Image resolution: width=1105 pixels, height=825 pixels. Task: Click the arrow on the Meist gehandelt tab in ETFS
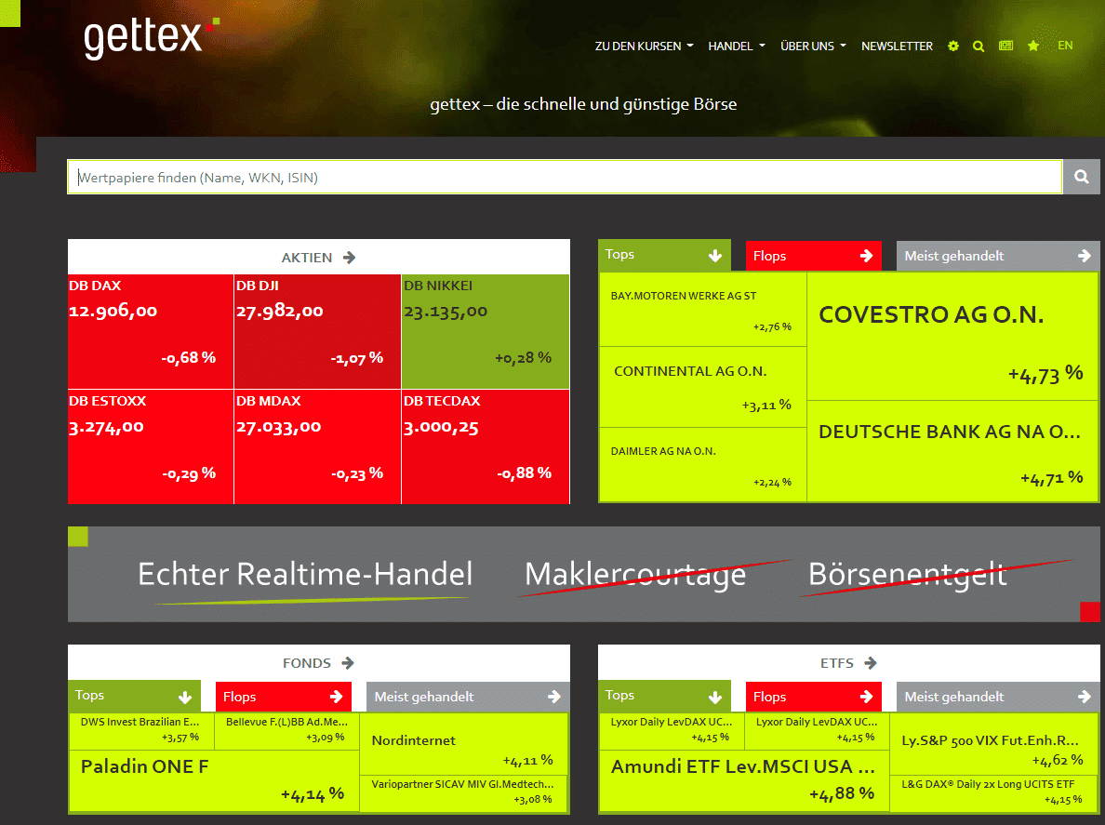1085,696
